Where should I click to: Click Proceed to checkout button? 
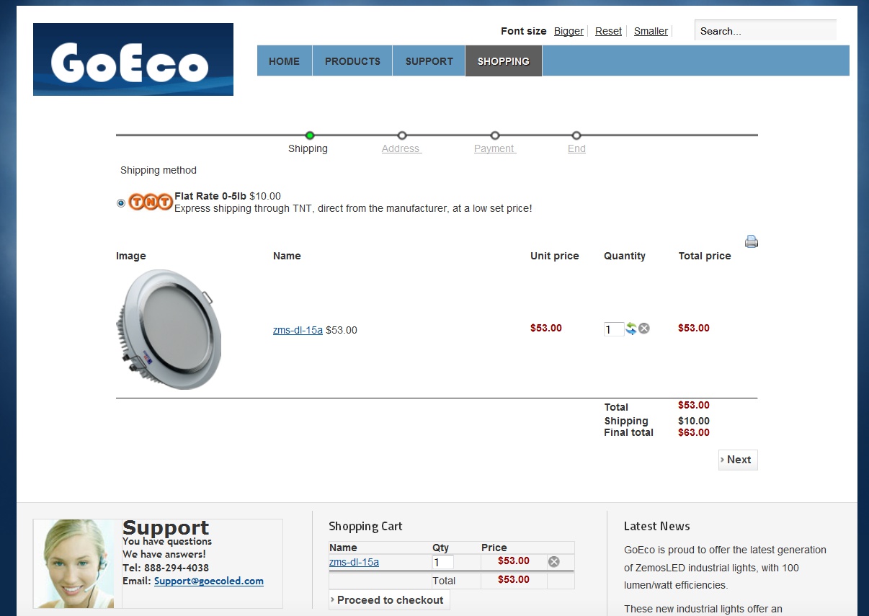coord(390,600)
